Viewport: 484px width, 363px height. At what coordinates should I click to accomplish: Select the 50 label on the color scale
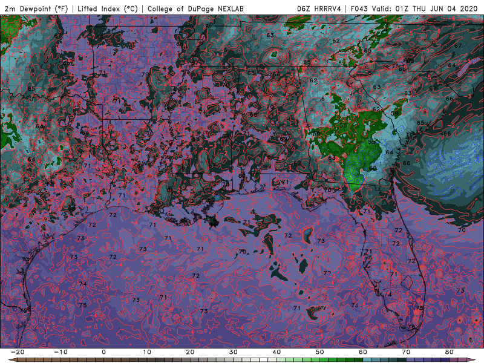coord(320,352)
